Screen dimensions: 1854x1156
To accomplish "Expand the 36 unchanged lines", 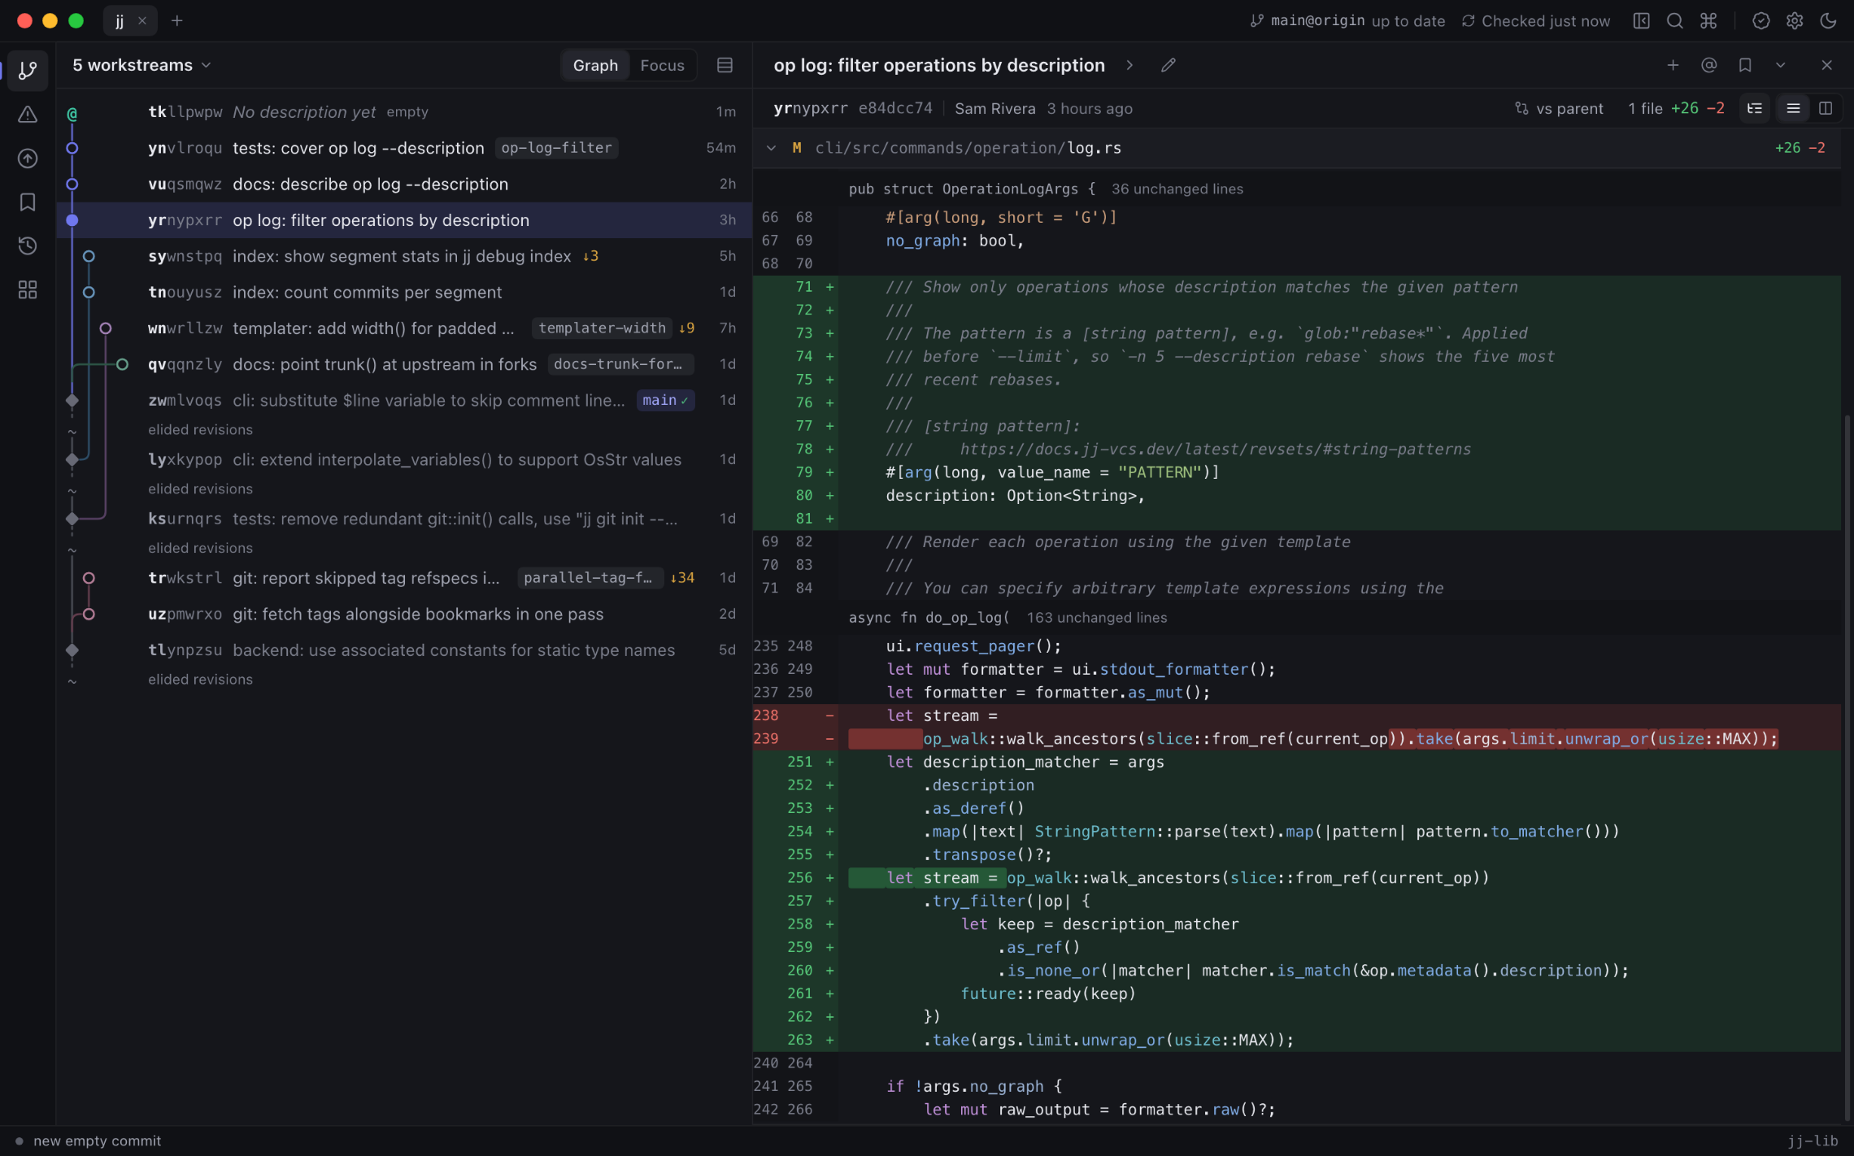I will point(1177,189).
